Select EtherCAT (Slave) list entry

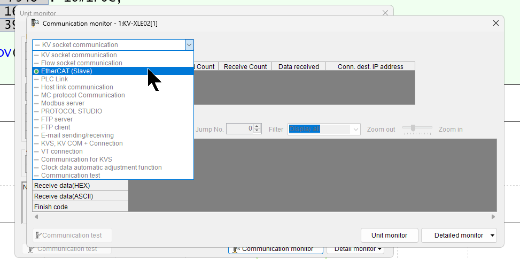click(113, 71)
